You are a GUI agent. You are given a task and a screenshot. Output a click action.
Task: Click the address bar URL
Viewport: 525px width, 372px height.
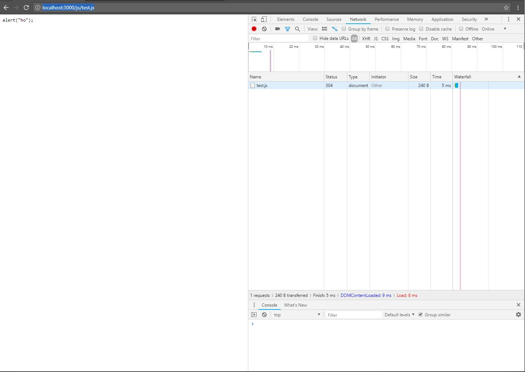click(68, 8)
